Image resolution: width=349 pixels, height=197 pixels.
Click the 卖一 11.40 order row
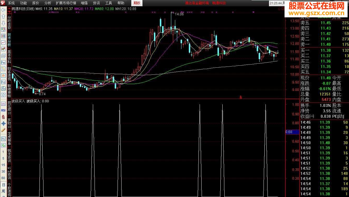(x=325, y=45)
